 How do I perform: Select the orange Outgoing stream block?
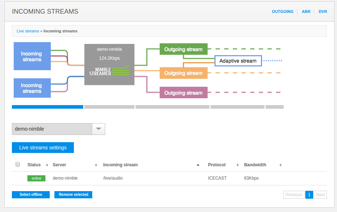[183, 73]
